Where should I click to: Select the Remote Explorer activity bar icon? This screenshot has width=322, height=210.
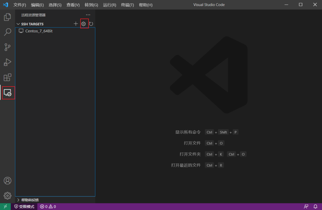click(8, 93)
